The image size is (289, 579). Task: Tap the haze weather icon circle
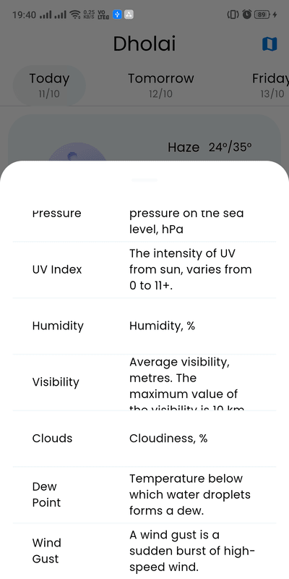pyautogui.click(x=77, y=152)
